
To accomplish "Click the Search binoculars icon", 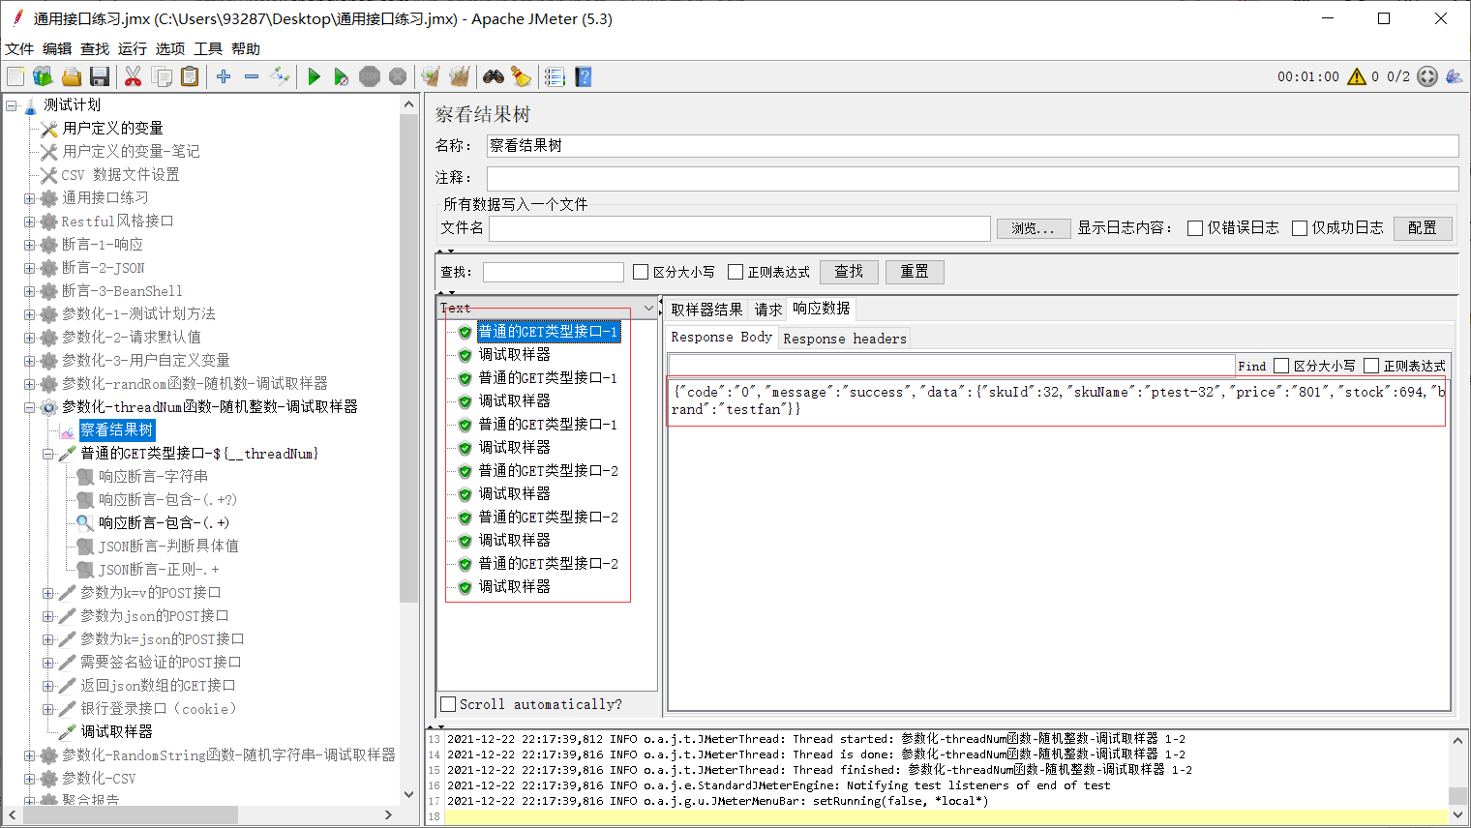I will [x=494, y=76].
